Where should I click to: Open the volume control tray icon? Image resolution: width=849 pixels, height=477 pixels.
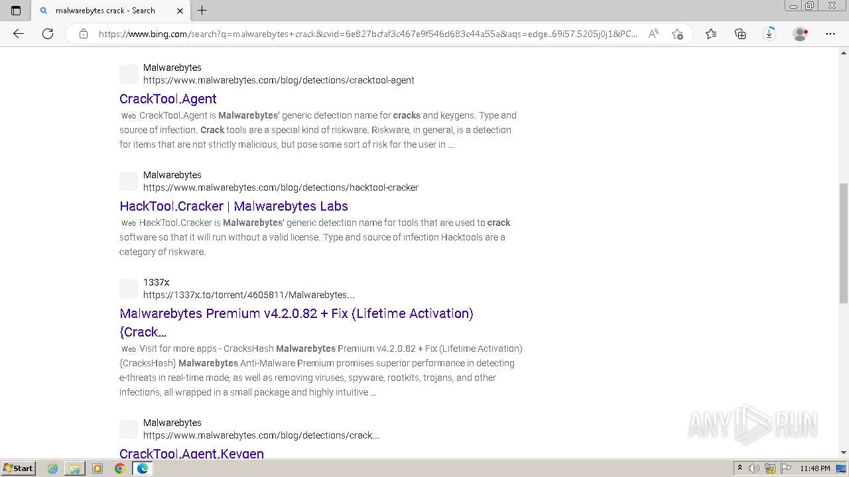click(755, 468)
